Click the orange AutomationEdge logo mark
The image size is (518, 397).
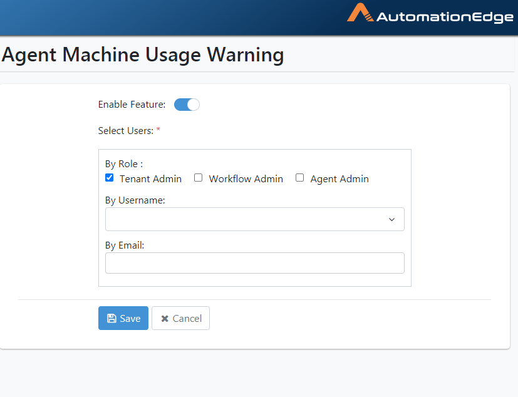360,13
